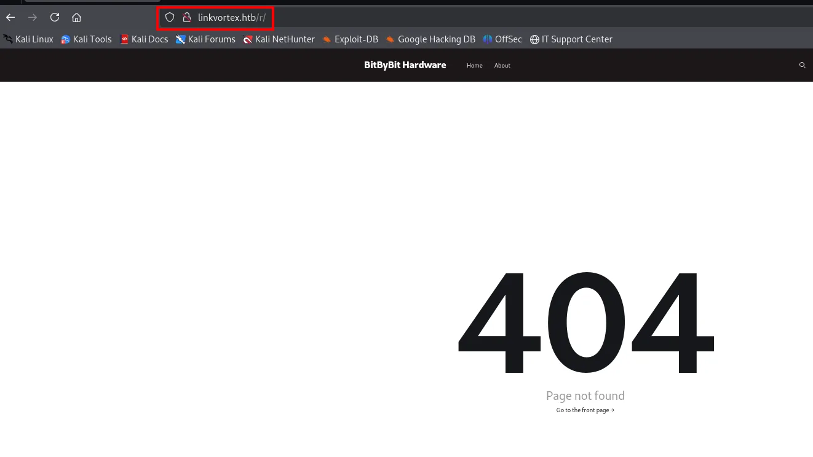
Task: Click the browser back arrow
Action: [10, 17]
